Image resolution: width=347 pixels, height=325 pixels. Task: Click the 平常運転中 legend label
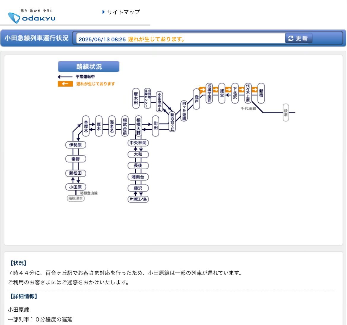[x=85, y=77]
